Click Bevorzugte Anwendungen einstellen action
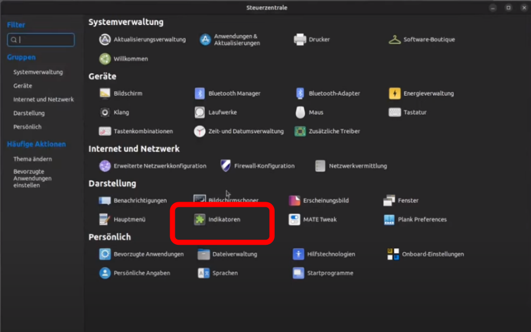This screenshot has width=531, height=332. coord(32,178)
